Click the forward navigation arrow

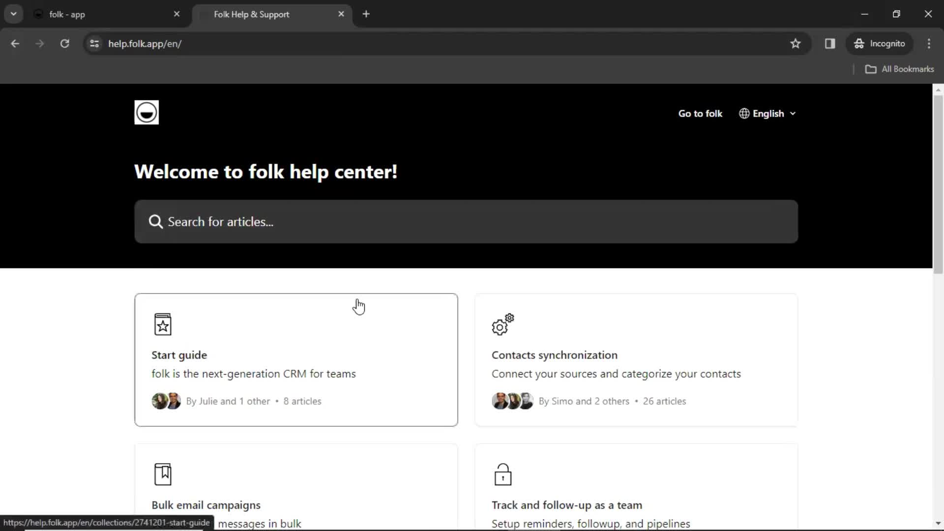point(40,44)
